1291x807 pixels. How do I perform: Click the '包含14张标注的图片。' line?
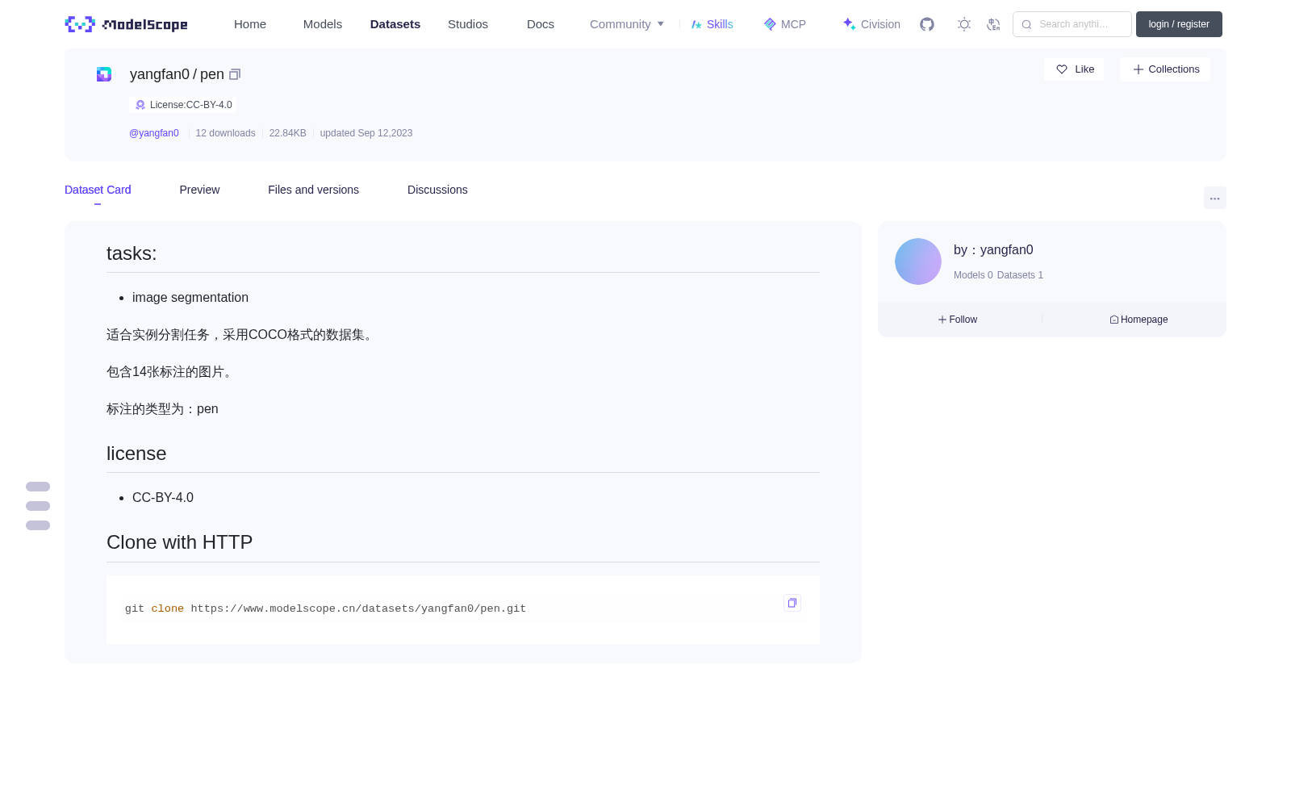tap(172, 372)
